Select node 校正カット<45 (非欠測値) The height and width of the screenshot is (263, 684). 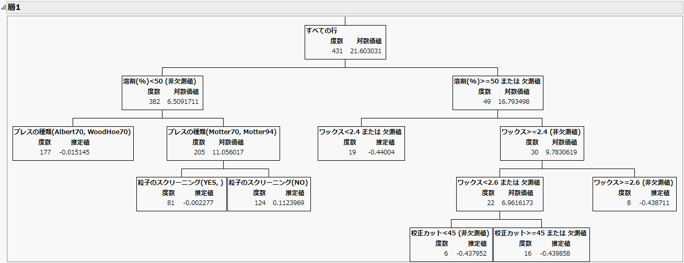click(450, 233)
